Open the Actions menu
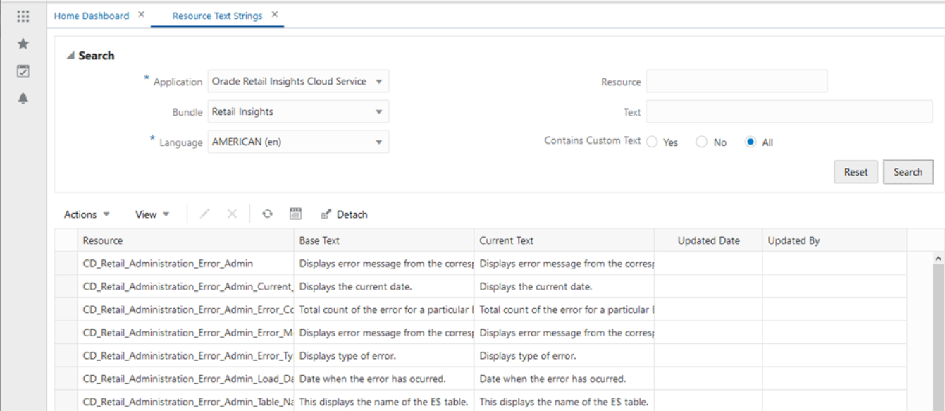This screenshot has width=945, height=411. pyautogui.click(x=87, y=214)
